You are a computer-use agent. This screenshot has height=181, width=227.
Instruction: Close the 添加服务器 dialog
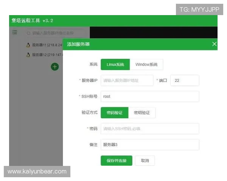214,44
